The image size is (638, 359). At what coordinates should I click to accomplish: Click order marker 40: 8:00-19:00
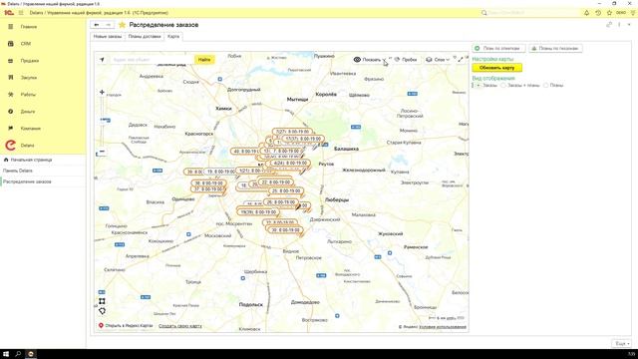click(244, 151)
